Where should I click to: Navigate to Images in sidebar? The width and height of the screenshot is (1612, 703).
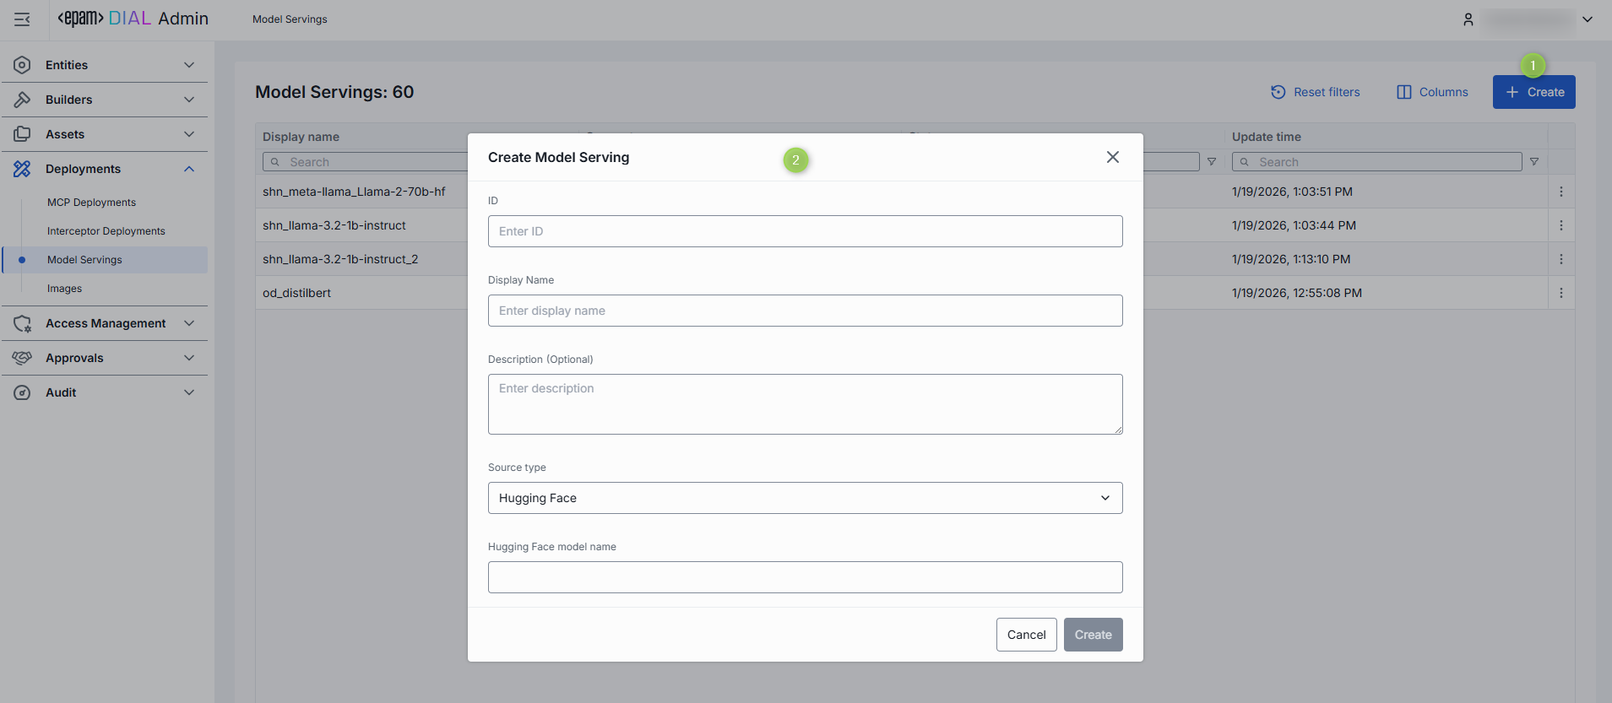[65, 289]
